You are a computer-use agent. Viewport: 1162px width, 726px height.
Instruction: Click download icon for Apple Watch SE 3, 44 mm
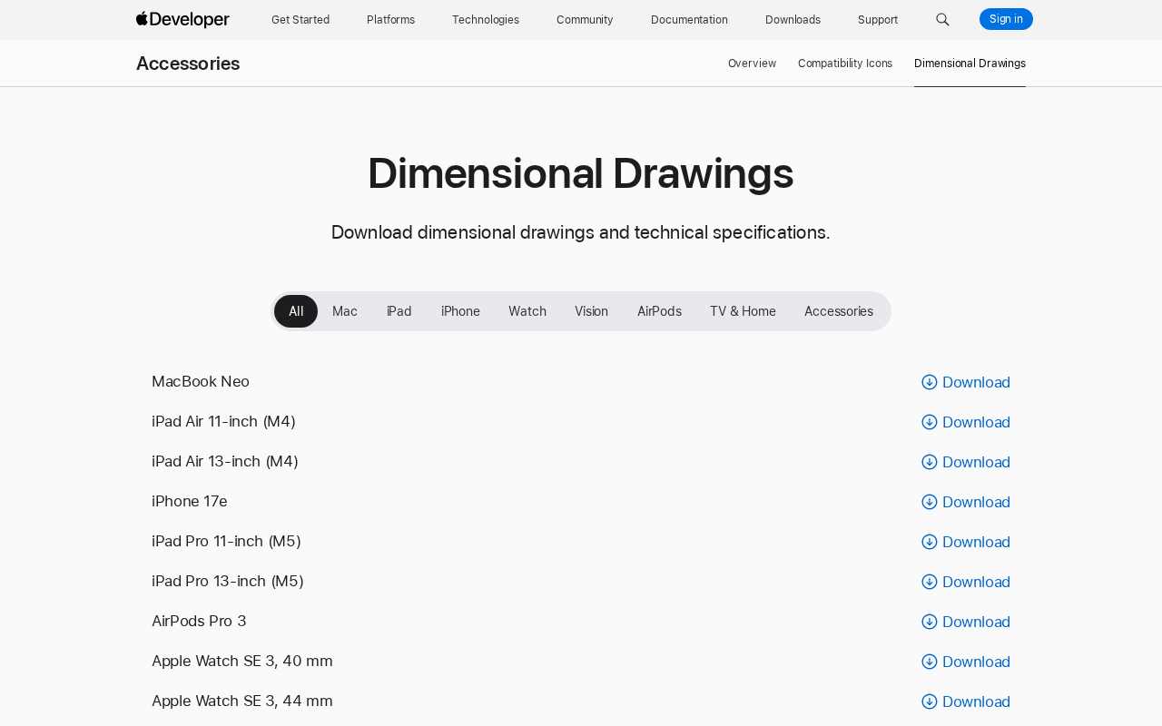(x=930, y=701)
